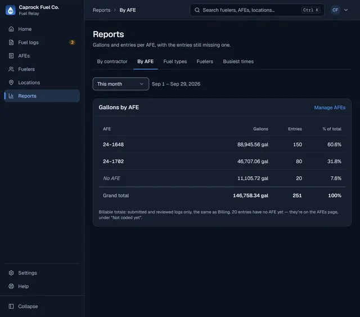Screen dimensions: 360x317
Task: Open Settings in sidebar
Action: coord(42,273)
